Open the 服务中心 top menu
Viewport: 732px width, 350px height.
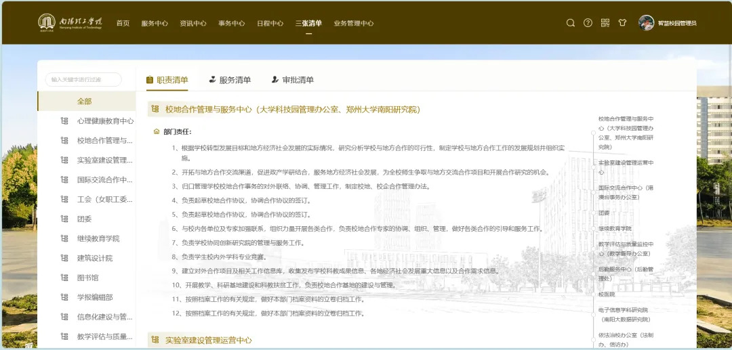click(155, 23)
